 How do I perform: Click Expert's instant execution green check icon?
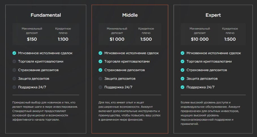(x=183, y=53)
